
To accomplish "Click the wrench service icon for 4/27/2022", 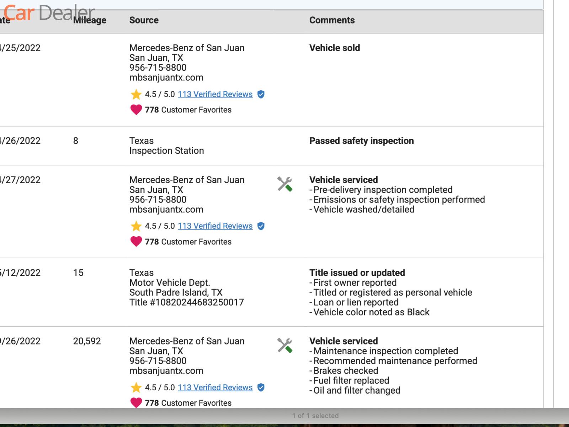I will 284,184.
